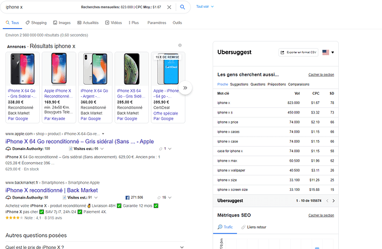Click the blue magnifier search icon

[x=183, y=7]
